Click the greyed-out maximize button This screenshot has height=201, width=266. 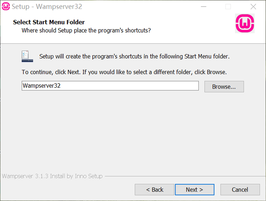click(228, 7)
